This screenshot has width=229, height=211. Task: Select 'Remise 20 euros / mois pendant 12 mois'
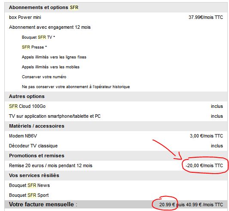pyautogui.click(x=51, y=165)
